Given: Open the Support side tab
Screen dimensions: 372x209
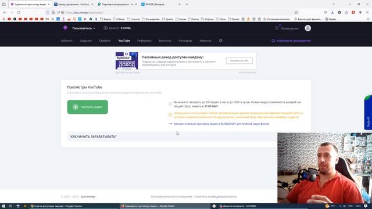Looking at the screenshot, I should pyautogui.click(x=368, y=113).
